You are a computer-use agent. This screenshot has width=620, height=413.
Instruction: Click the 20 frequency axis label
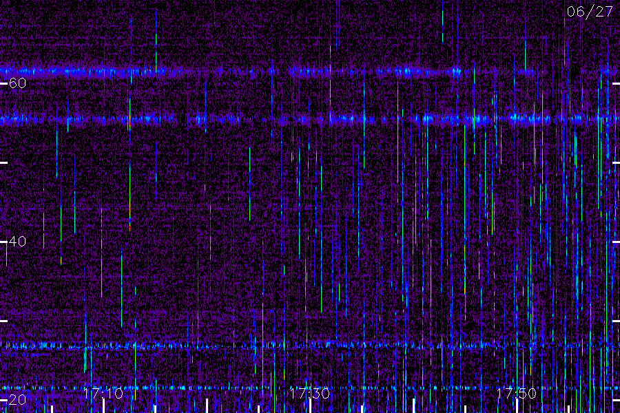(17, 399)
